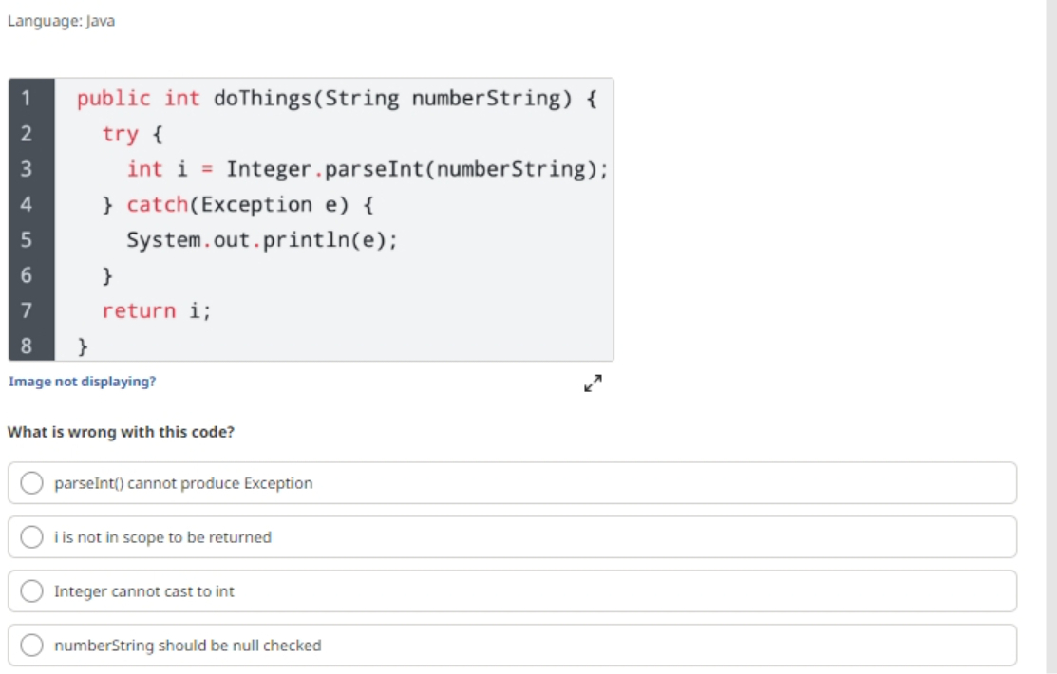
Task: Click the 'catch(Exception e)' code line
Action: (x=237, y=204)
